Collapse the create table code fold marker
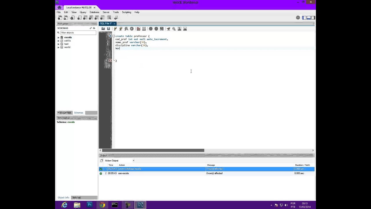Image resolution: width=371 pixels, height=209 pixels. (x=113, y=36)
